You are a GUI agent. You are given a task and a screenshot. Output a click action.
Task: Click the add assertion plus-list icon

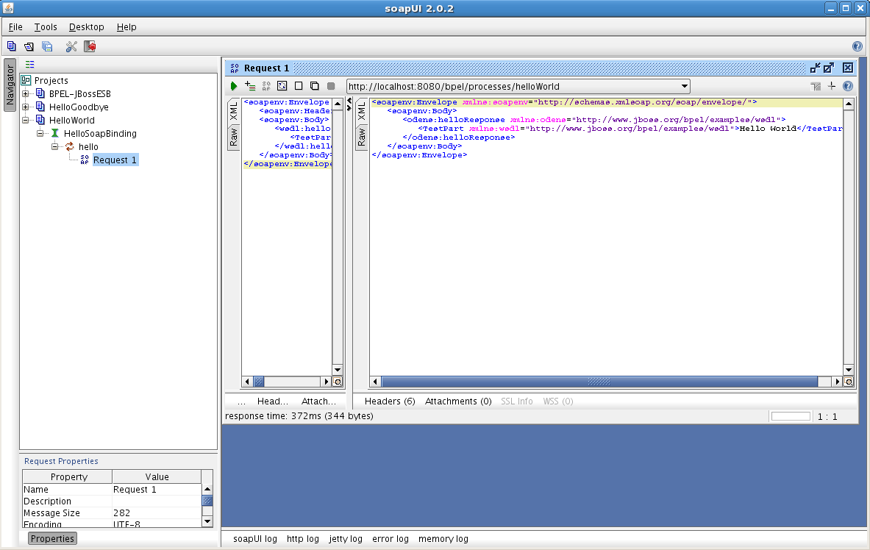[x=250, y=87]
